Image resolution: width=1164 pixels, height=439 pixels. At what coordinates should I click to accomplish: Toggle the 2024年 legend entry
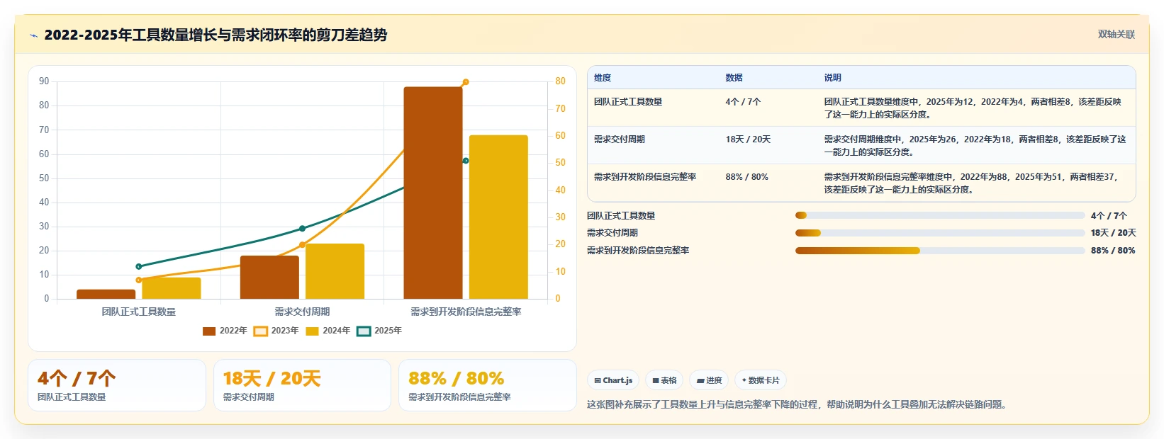pyautogui.click(x=328, y=331)
